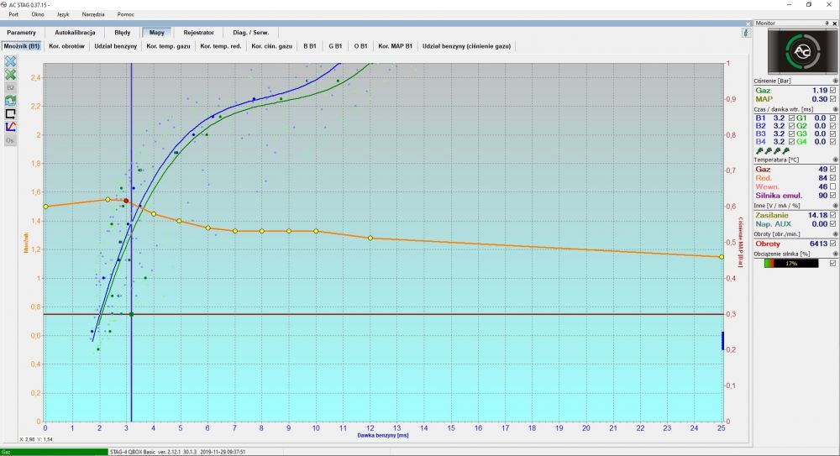Switch to the Diag. / Serw. tab
The image size is (840, 456).
point(250,33)
